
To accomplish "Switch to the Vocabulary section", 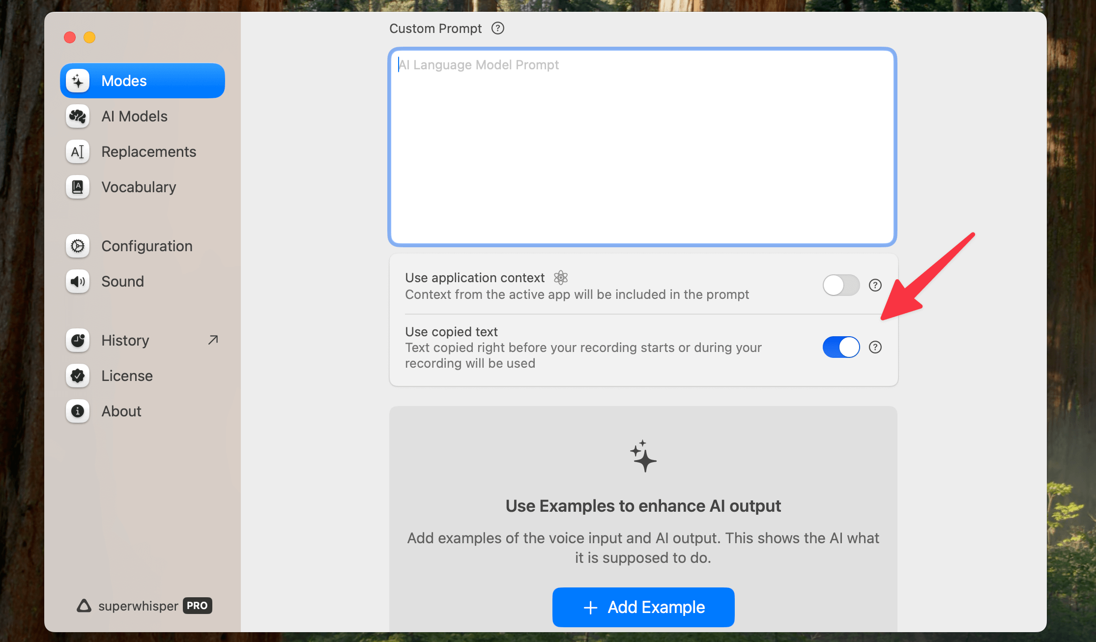I will 139,187.
